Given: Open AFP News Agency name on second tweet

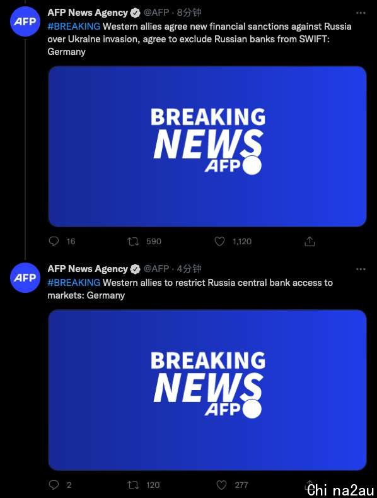Looking at the screenshot, I should pyautogui.click(x=88, y=269).
